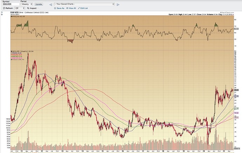Screen dimensions: 242x153
Task: Click the pink moving average legend entry
Action: (16, 58)
